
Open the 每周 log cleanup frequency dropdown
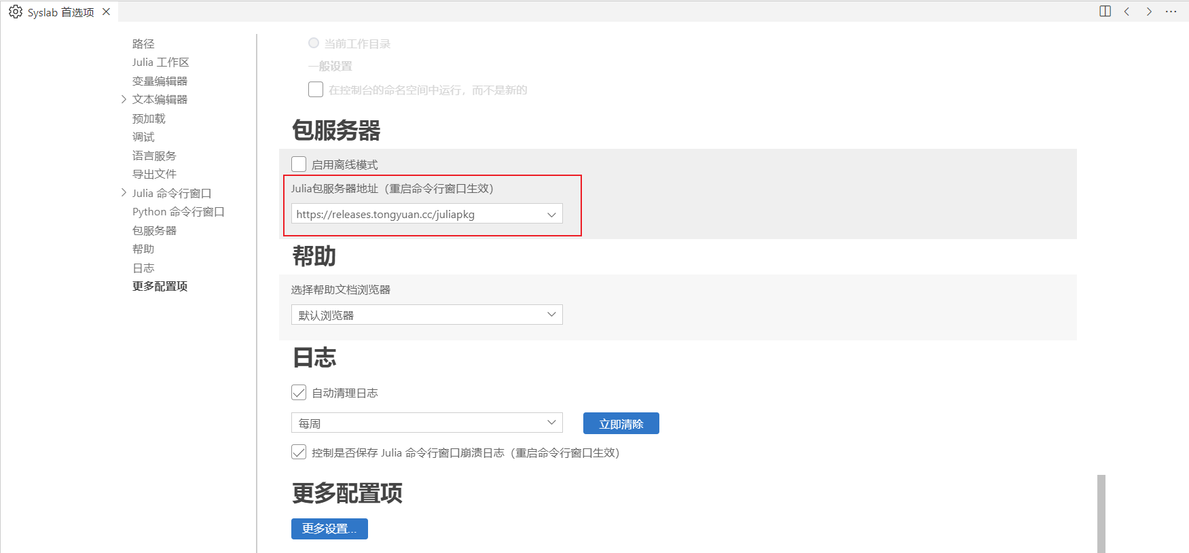pyautogui.click(x=426, y=423)
